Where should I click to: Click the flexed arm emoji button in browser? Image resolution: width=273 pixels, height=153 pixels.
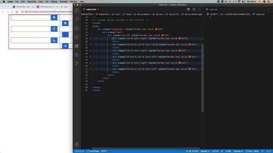[x=54, y=40]
